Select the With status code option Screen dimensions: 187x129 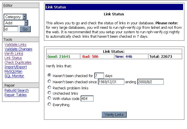click(x=50, y=98)
